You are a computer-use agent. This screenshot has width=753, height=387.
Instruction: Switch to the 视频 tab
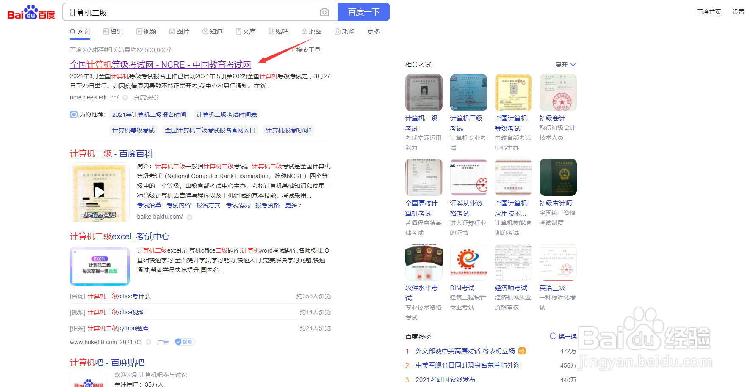click(x=146, y=32)
